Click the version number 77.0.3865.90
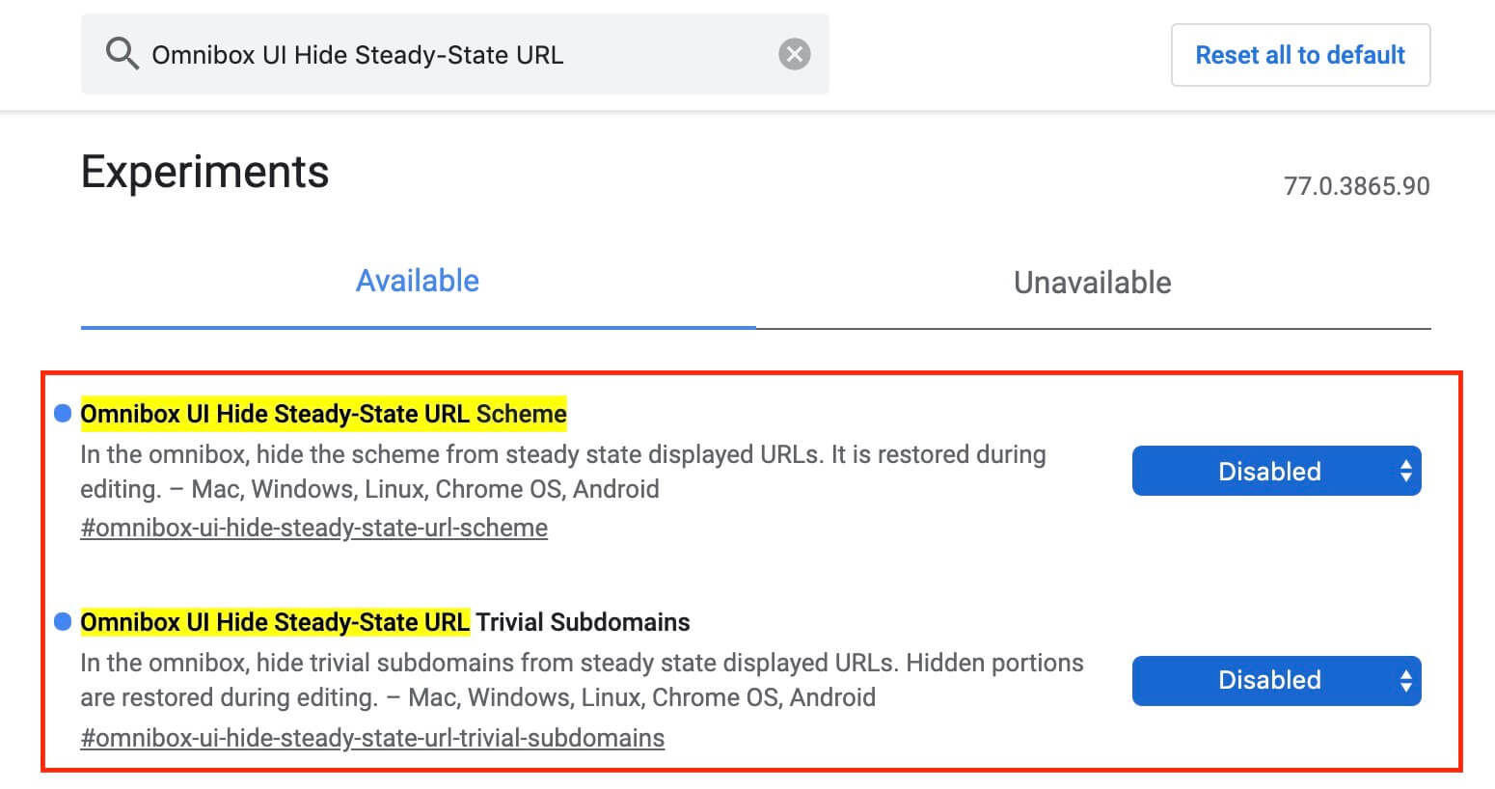This screenshot has width=1495, height=789. click(x=1356, y=186)
